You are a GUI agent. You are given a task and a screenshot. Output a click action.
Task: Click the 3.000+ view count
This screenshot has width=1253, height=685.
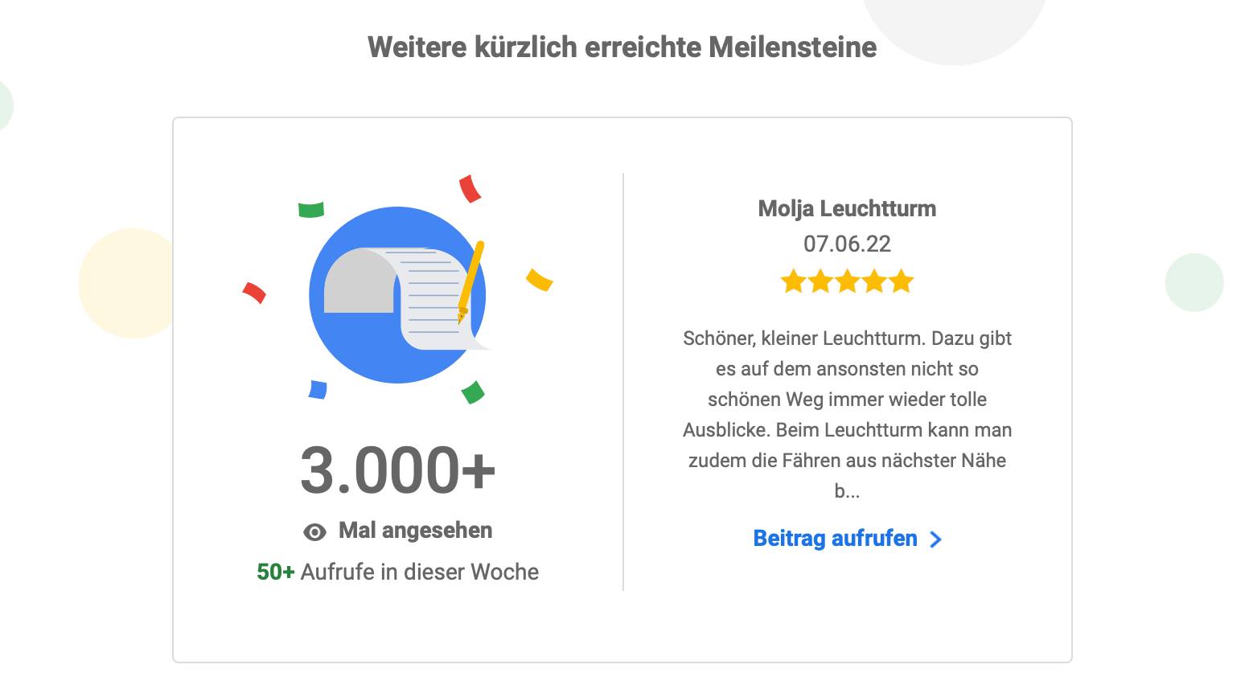[x=397, y=470]
